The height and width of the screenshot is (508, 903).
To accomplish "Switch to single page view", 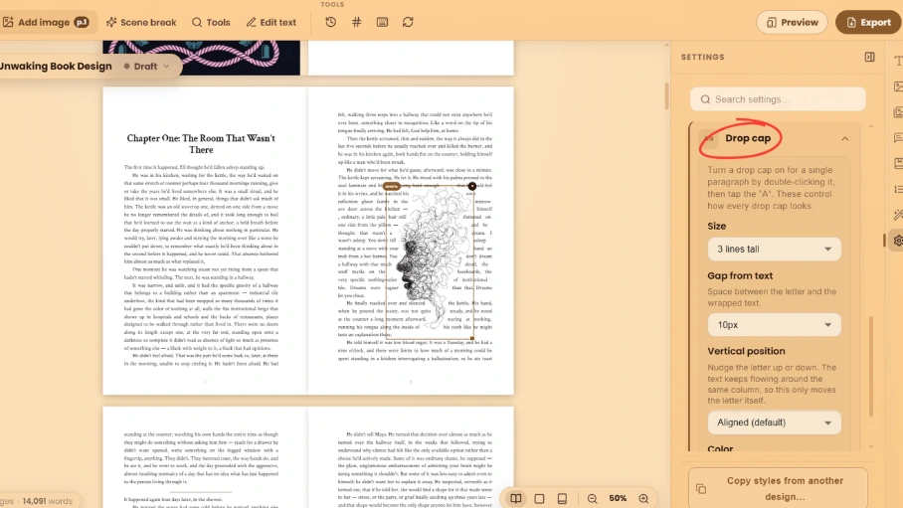I will pos(539,499).
